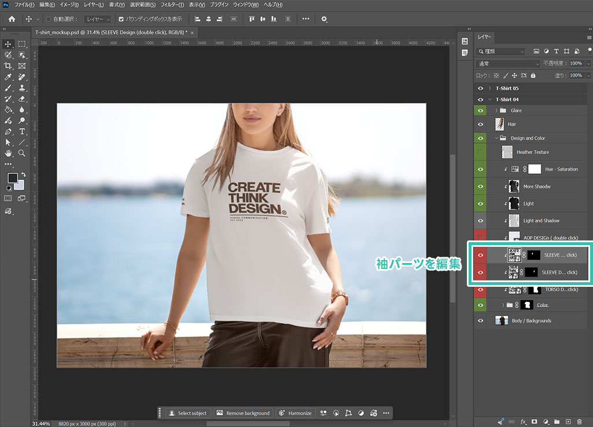Open the レイヤー menu
593x427 pixels.
[x=93, y=5]
